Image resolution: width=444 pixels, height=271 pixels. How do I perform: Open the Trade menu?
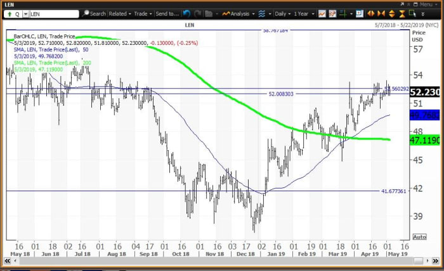tap(141, 13)
